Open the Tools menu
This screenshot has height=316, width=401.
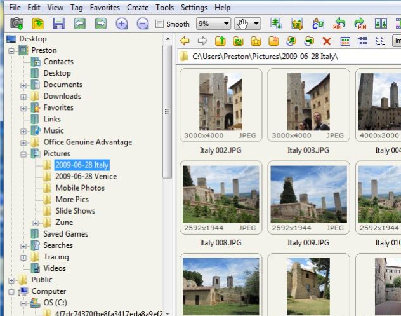(x=165, y=8)
